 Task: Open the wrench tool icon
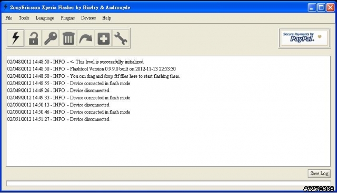[x=121, y=38]
